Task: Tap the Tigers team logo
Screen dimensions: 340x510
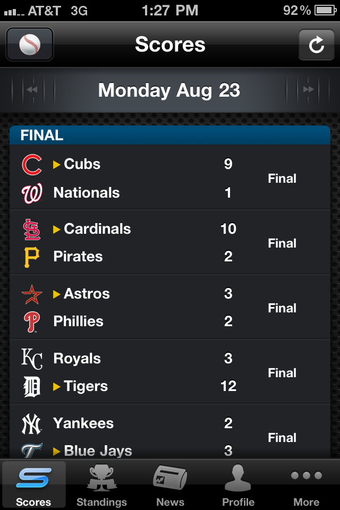Action: click(x=32, y=387)
